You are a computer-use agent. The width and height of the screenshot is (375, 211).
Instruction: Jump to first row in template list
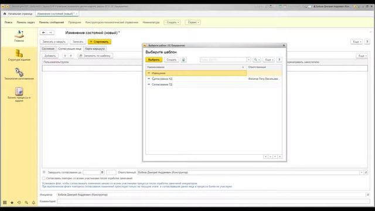[265, 156]
